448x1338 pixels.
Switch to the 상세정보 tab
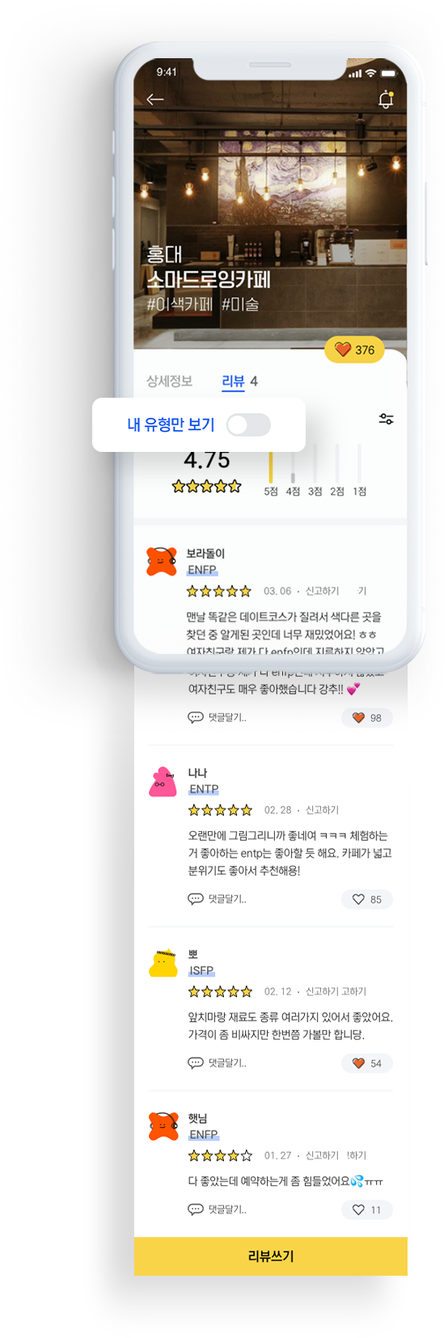point(170,381)
